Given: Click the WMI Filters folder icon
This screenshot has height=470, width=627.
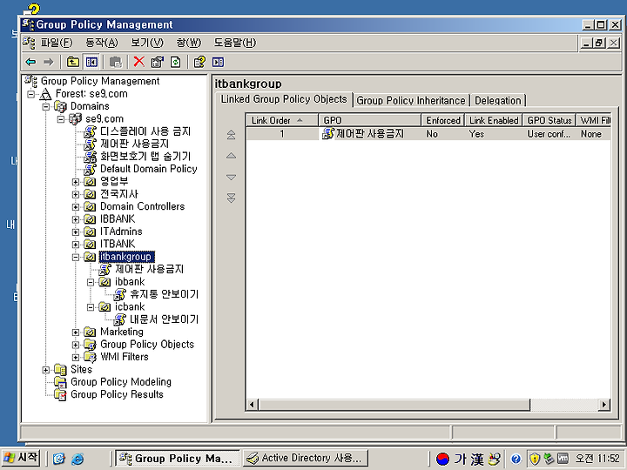Looking at the screenshot, I should pos(90,357).
